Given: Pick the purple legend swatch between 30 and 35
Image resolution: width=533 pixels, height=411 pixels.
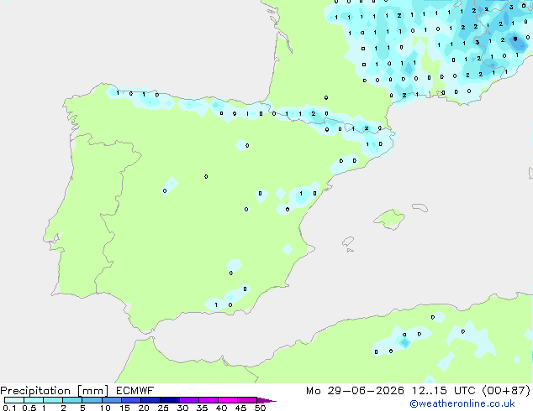Looking at the screenshot, I should click(x=189, y=400).
